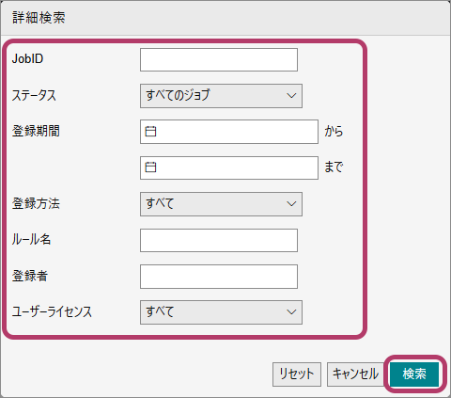Viewport: 451px width, 398px height.
Task: Focus the 登録者 text field
Action: (x=219, y=277)
